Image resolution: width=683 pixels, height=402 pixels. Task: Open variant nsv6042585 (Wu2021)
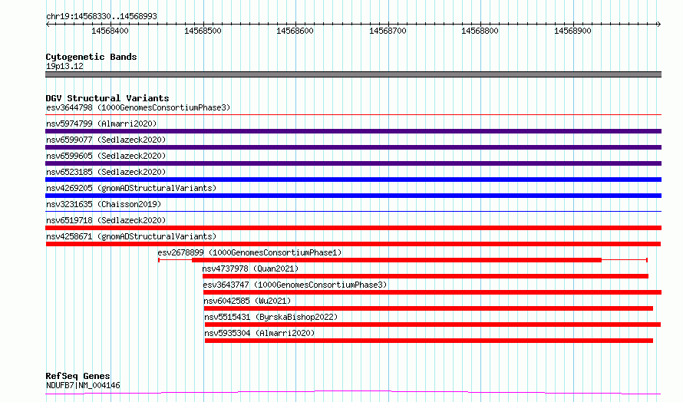247,301
